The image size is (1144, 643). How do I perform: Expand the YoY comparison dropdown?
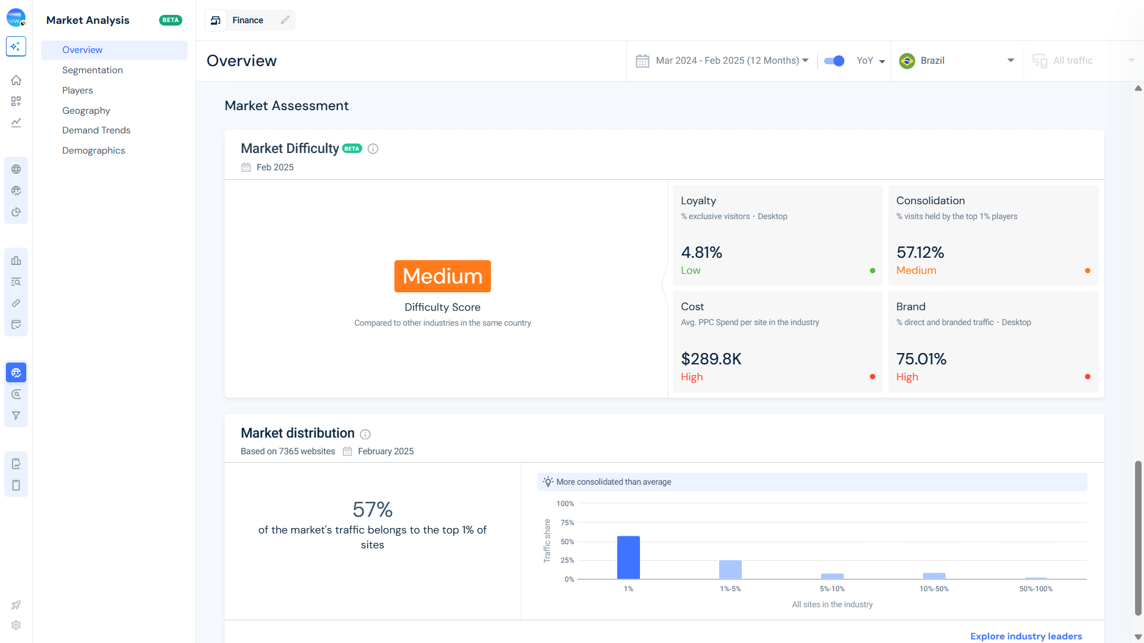(x=871, y=61)
